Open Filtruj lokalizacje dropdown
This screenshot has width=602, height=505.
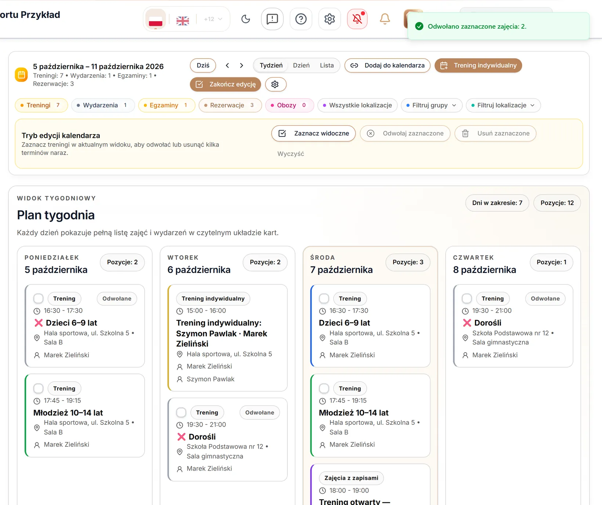pos(503,105)
